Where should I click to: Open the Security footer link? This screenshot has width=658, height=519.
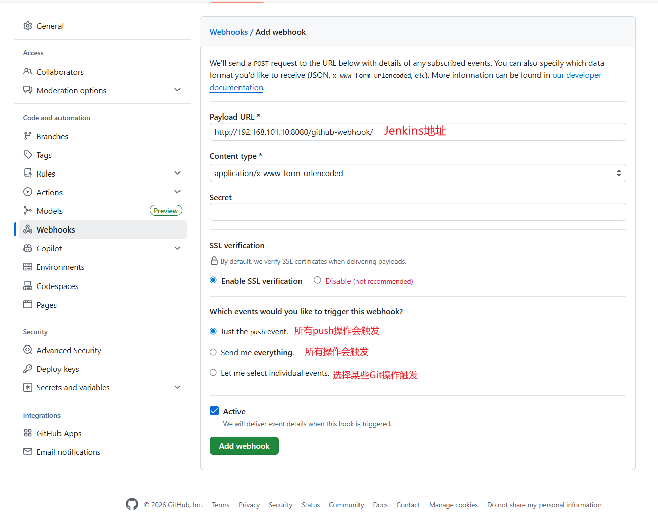click(x=280, y=505)
